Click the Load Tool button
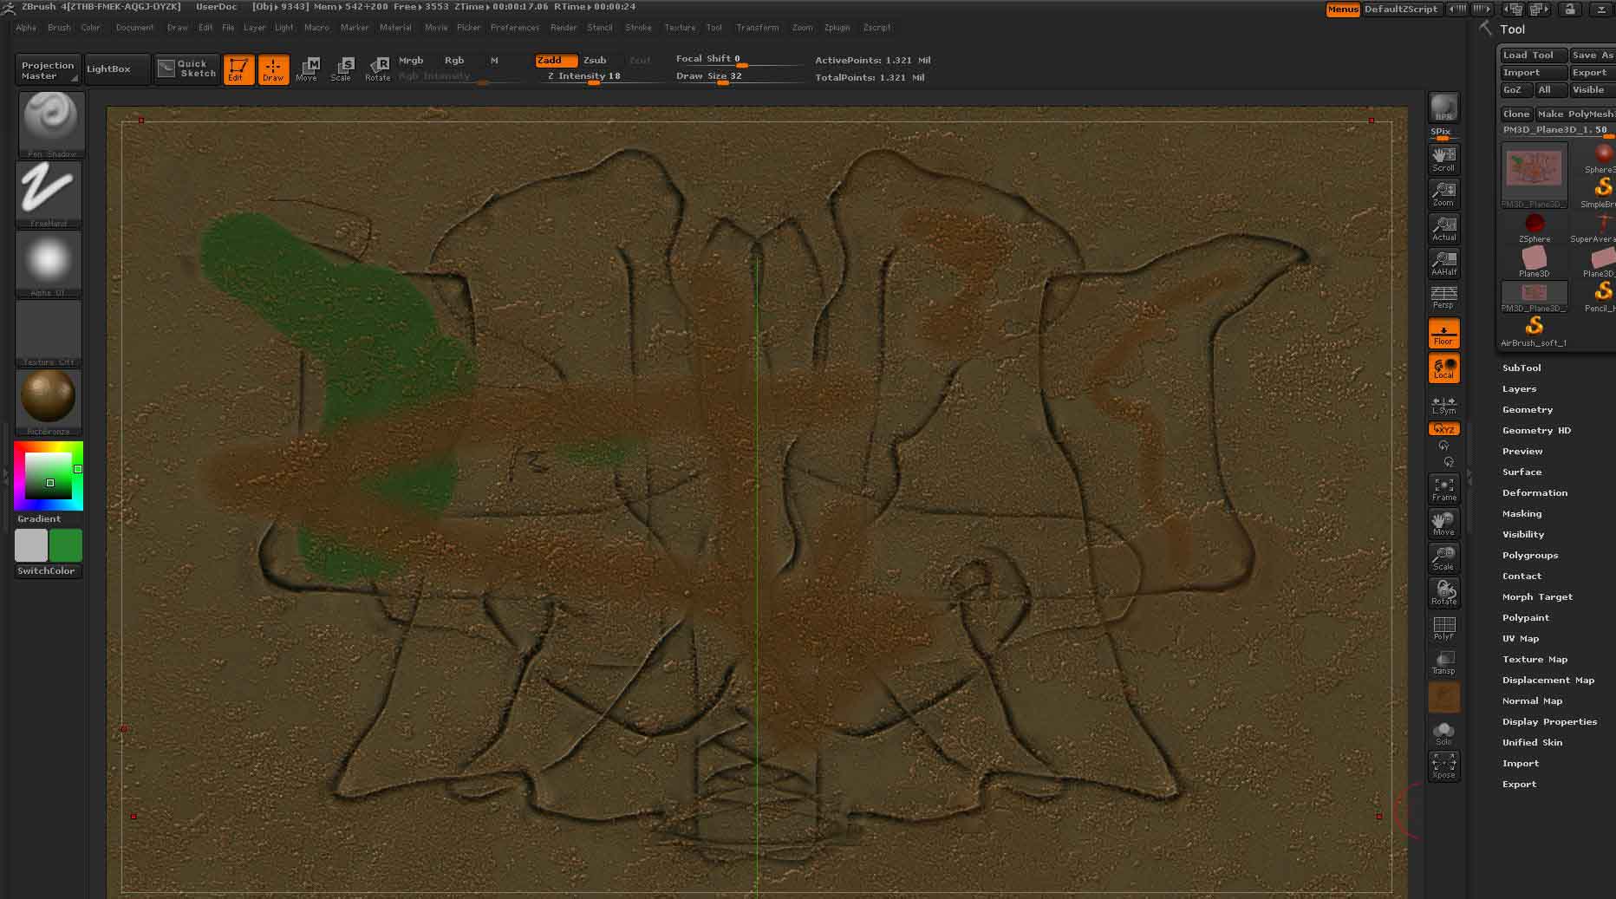The image size is (1616, 899). click(1534, 55)
